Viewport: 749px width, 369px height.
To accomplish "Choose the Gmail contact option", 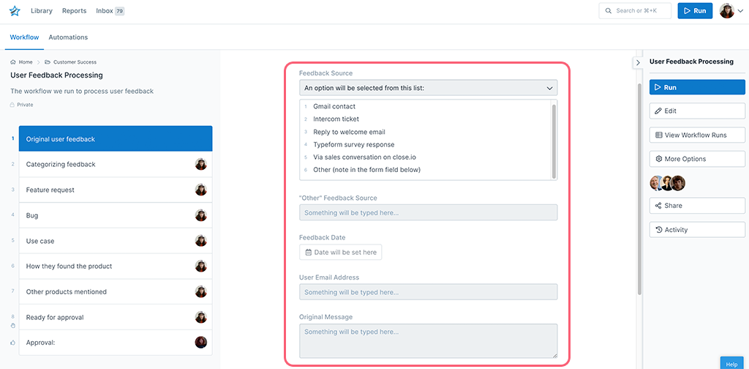I will coord(334,107).
